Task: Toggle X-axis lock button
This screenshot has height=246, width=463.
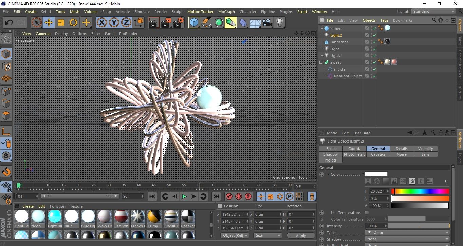Action: 101,23
